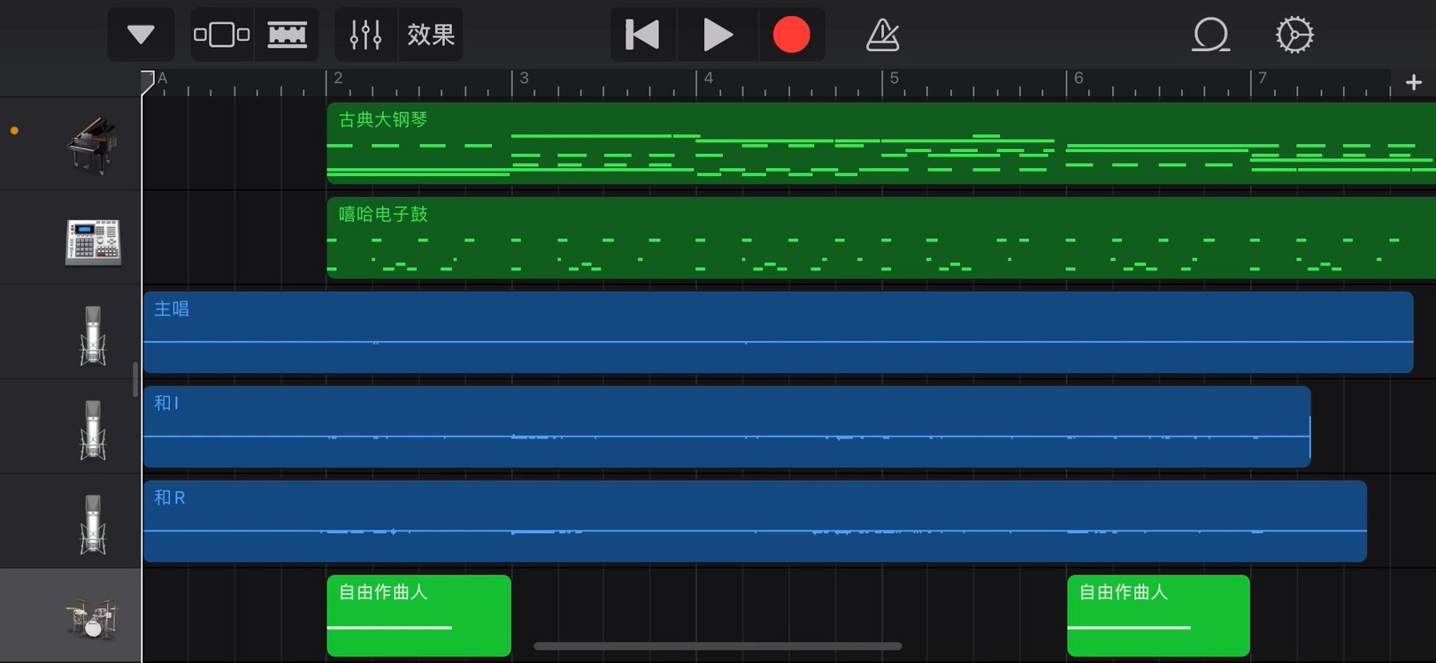Screen dimensions: 1436x663
Task: Open the loop browser
Action: point(1210,35)
